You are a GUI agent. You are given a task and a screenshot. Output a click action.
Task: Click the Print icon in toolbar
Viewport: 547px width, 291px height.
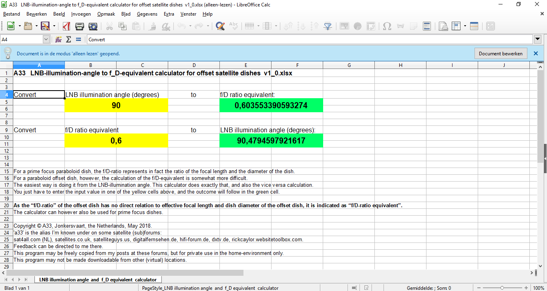(80, 26)
